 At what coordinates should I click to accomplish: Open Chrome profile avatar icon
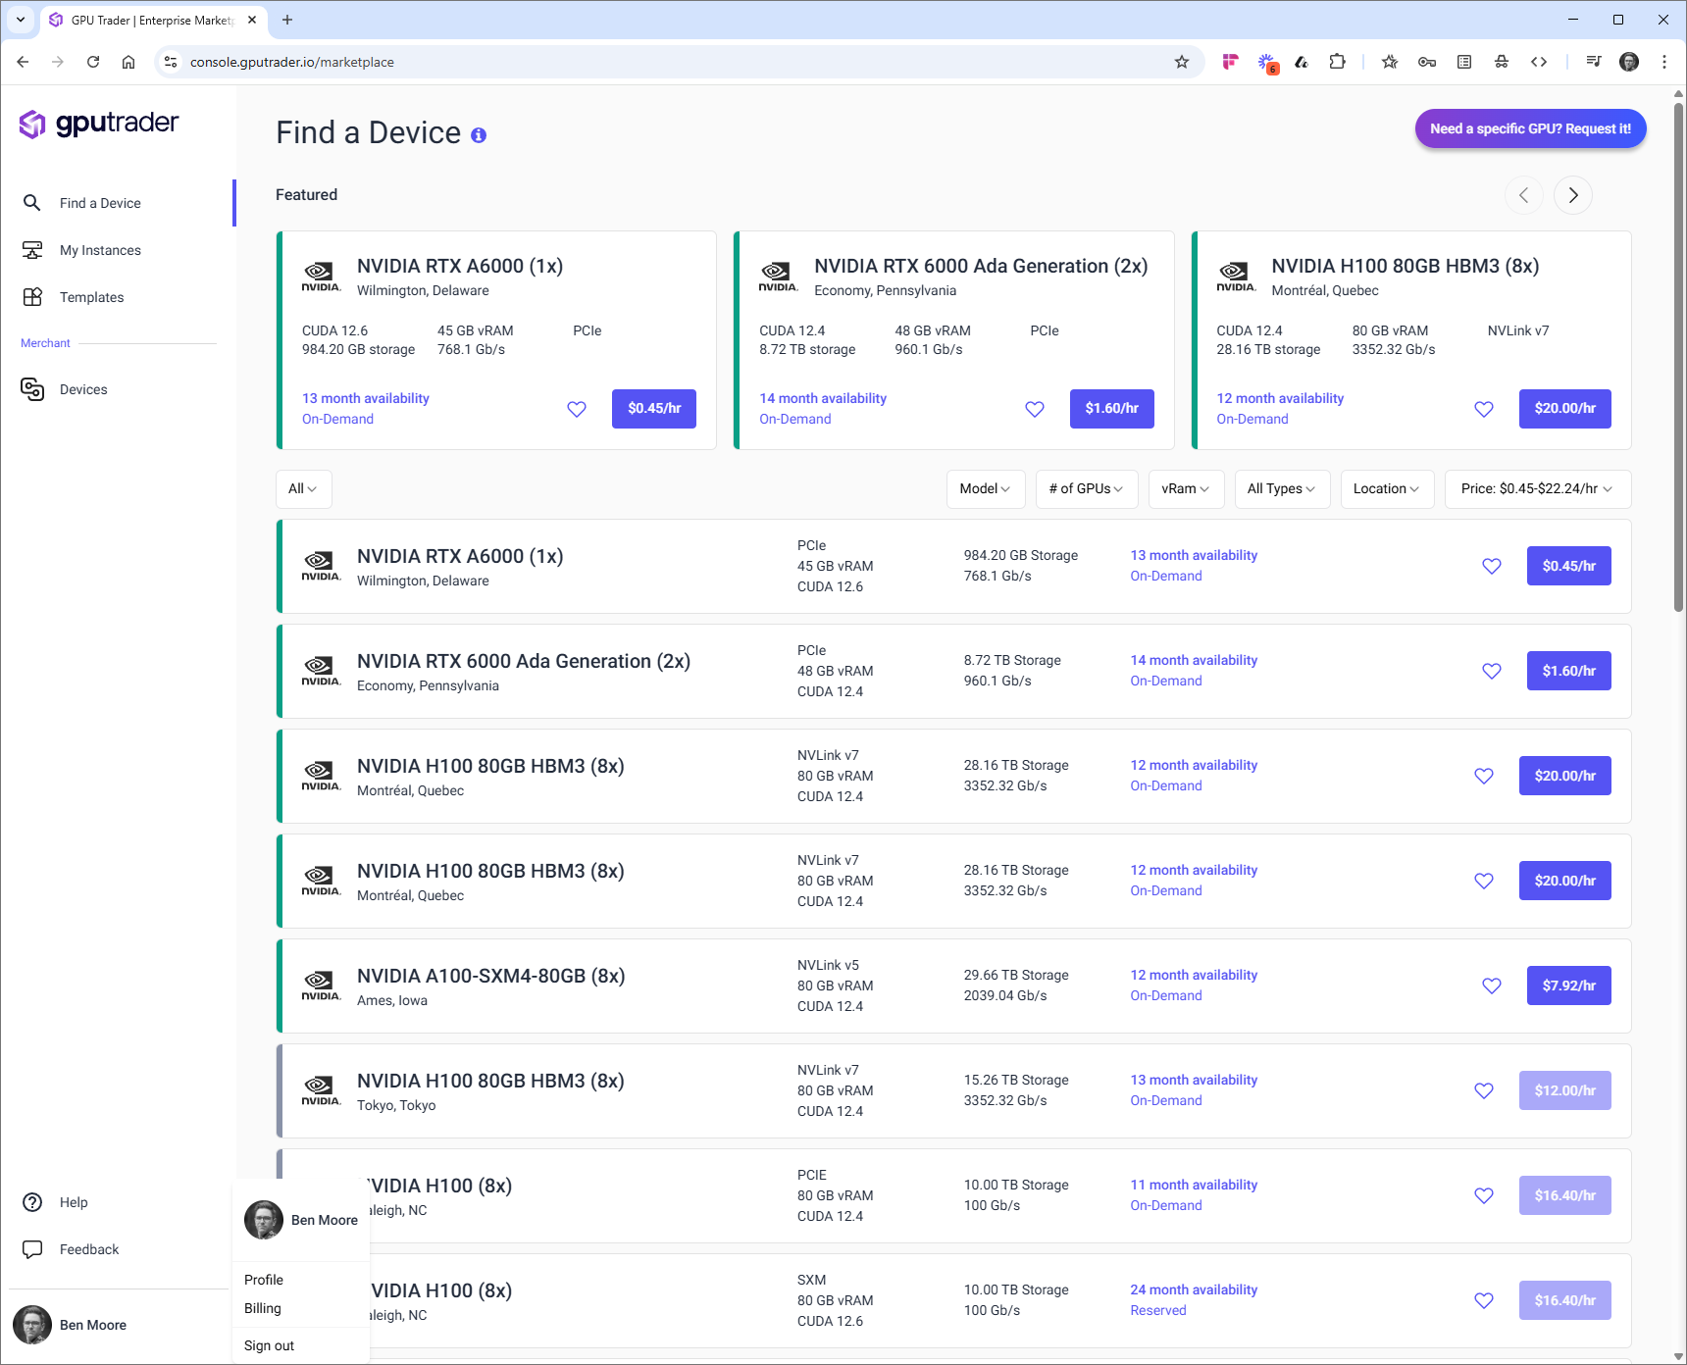1629,62
